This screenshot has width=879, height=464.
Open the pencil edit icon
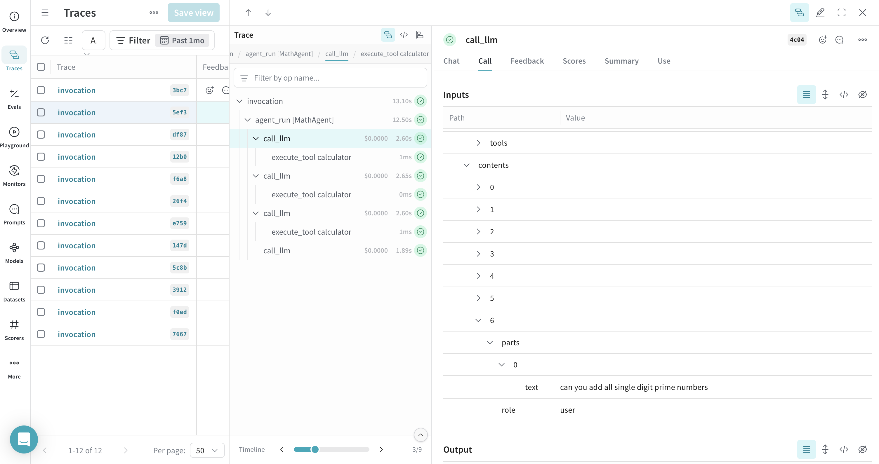tap(820, 13)
